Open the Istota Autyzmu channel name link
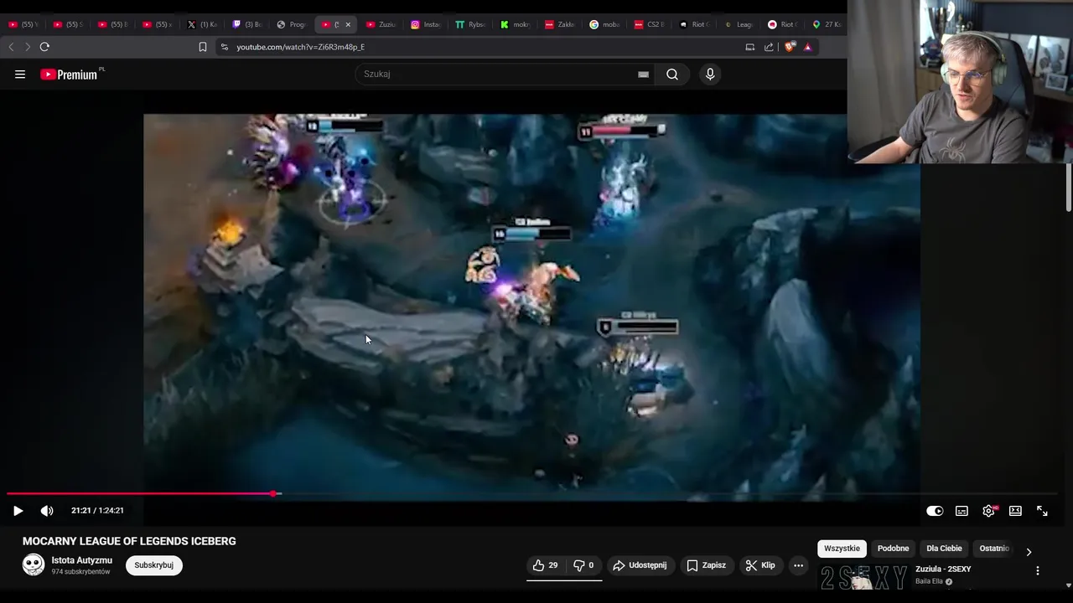 (82, 560)
